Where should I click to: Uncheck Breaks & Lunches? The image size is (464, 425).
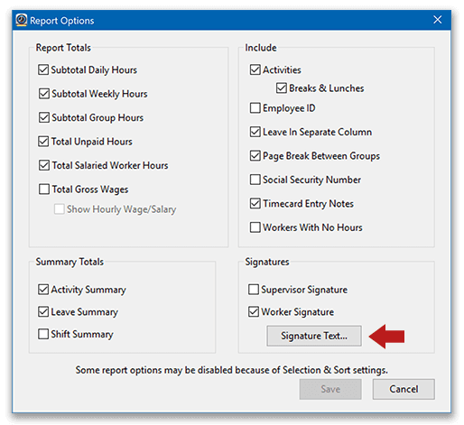tap(282, 88)
